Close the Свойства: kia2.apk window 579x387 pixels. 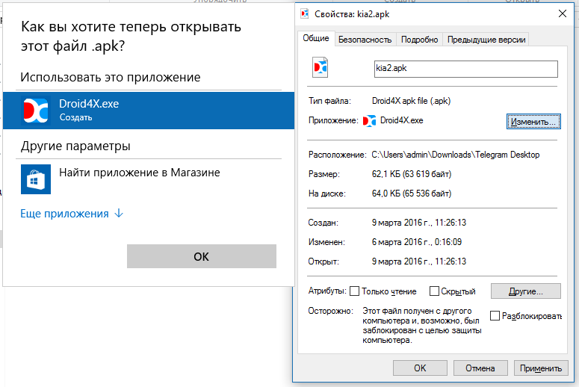pos(563,14)
